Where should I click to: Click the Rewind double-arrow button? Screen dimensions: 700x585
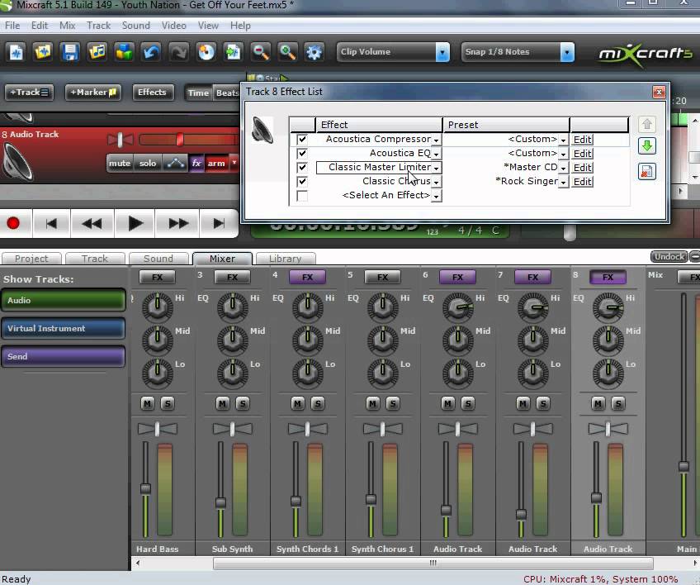click(92, 223)
